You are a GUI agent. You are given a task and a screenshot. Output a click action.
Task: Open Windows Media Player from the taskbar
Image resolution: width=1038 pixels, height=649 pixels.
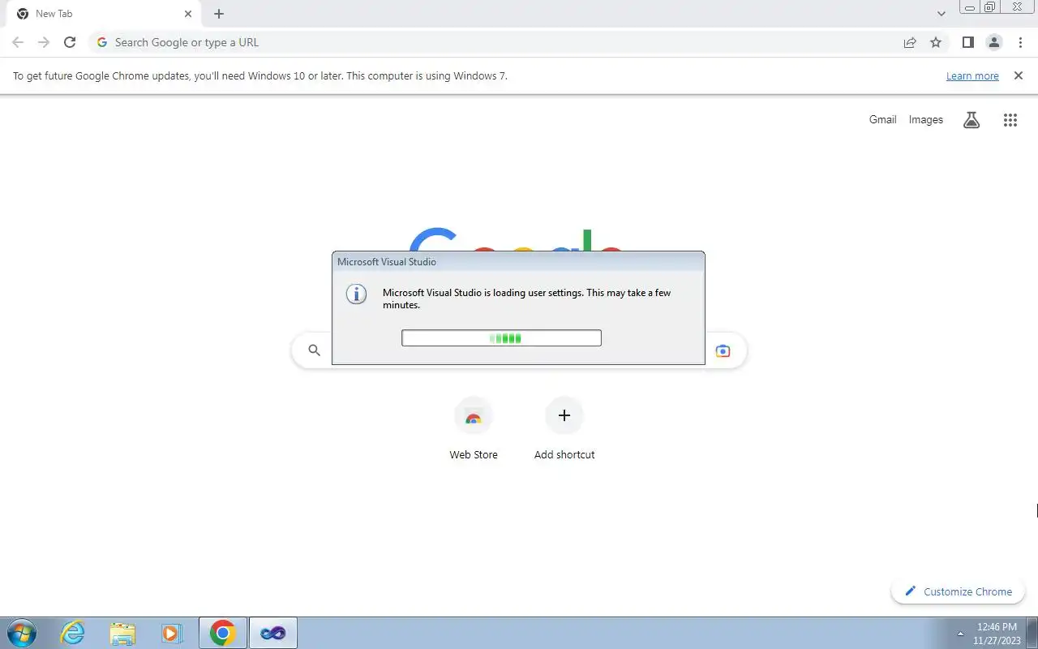[x=172, y=633]
